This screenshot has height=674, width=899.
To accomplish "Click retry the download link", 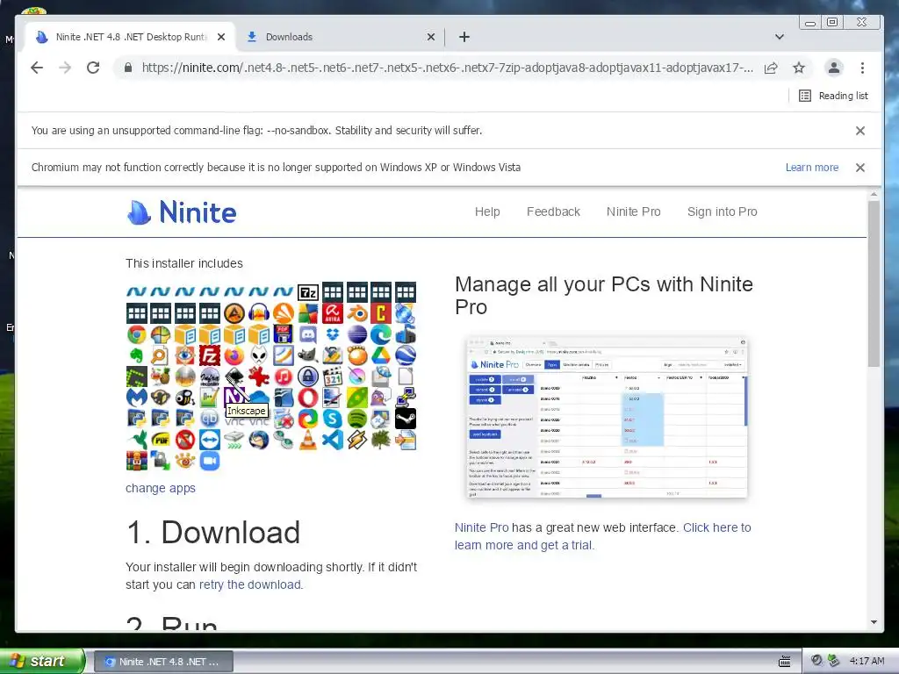I will click(249, 584).
